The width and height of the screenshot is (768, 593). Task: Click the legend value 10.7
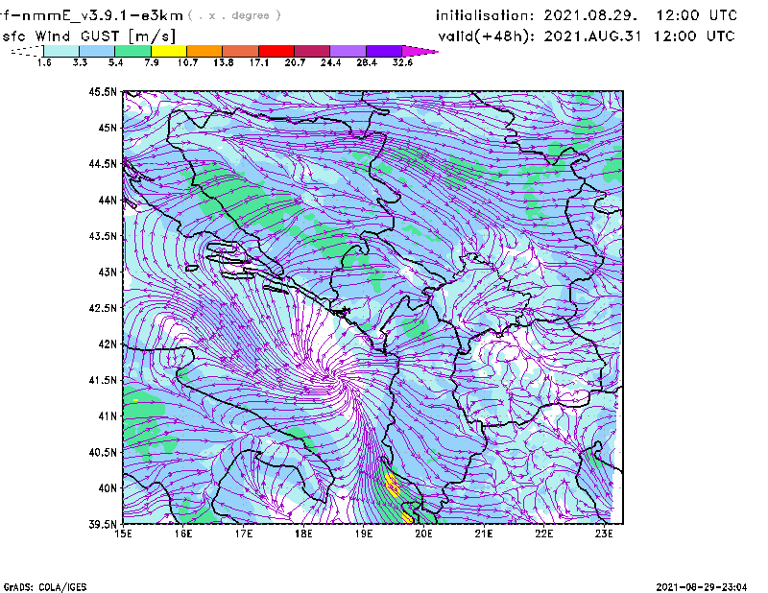pyautogui.click(x=187, y=62)
